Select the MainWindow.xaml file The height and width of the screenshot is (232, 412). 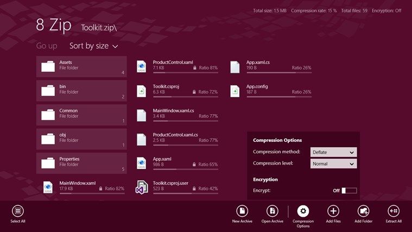click(x=84, y=187)
